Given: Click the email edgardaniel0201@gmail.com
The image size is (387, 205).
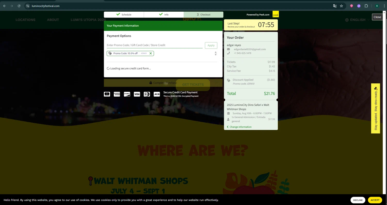Looking at the screenshot, I should click(250, 49).
